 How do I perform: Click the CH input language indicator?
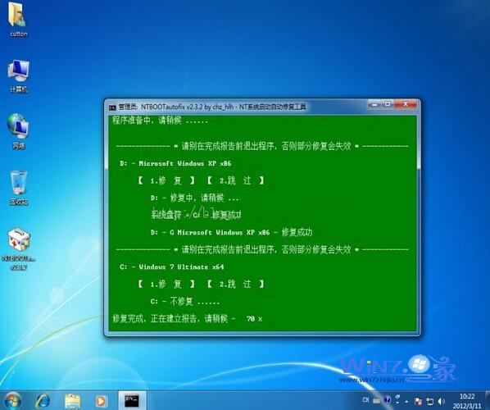point(365,400)
